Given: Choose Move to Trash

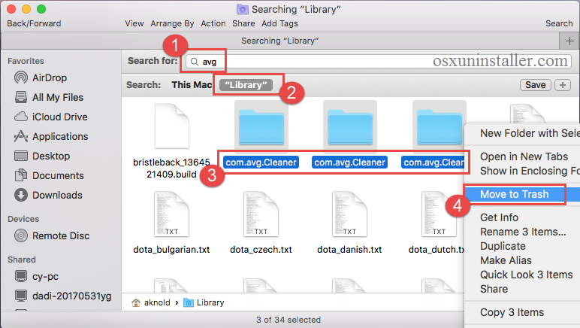Looking at the screenshot, I should (x=522, y=194).
